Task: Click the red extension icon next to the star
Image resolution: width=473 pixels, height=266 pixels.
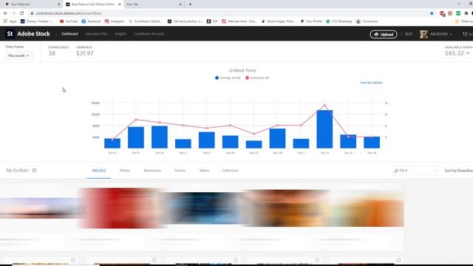Action: pos(442,13)
